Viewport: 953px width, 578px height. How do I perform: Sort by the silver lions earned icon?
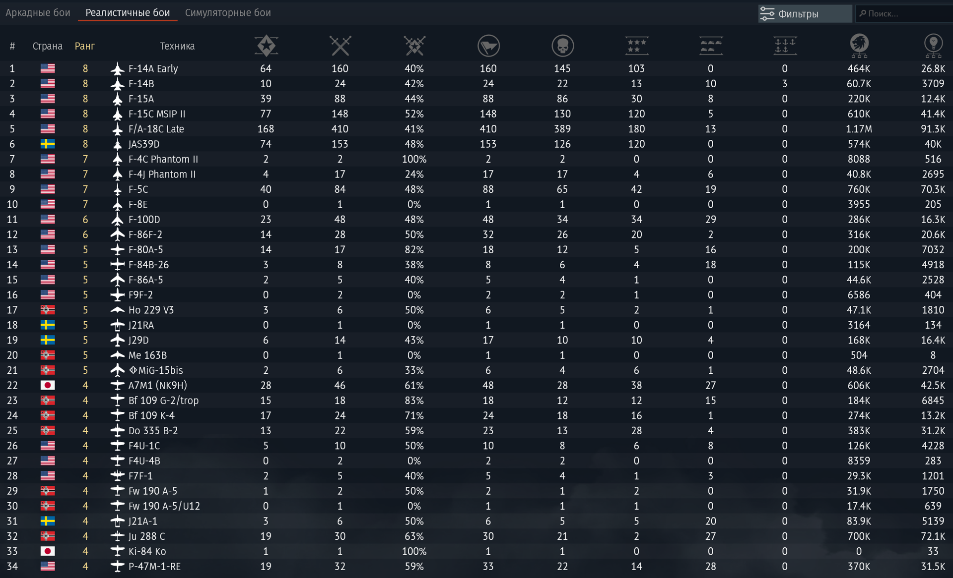point(859,46)
